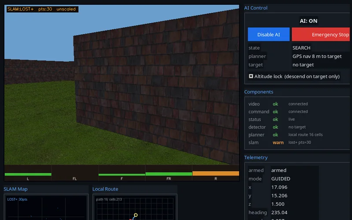Click the Disable AI button
The width and height of the screenshot is (352, 220).
(268, 34)
